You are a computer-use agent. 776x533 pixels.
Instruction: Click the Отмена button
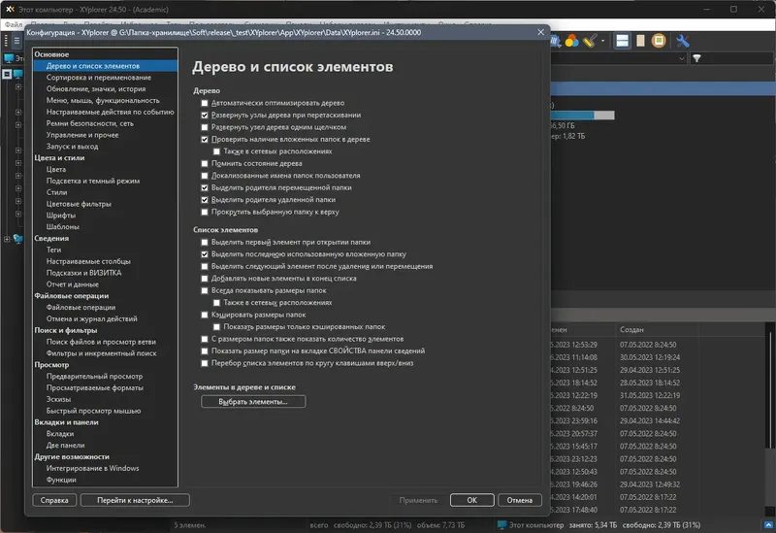click(x=519, y=500)
